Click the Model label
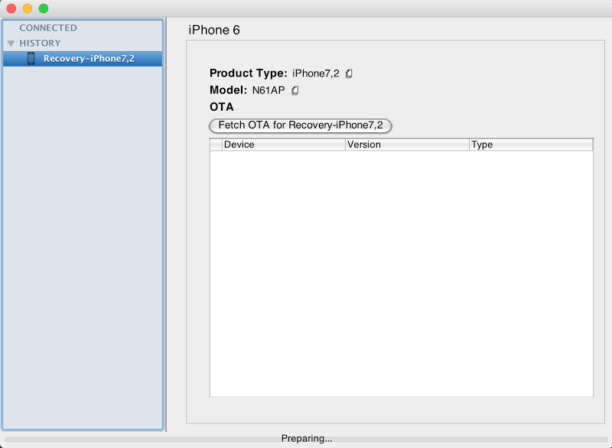 [x=229, y=90]
